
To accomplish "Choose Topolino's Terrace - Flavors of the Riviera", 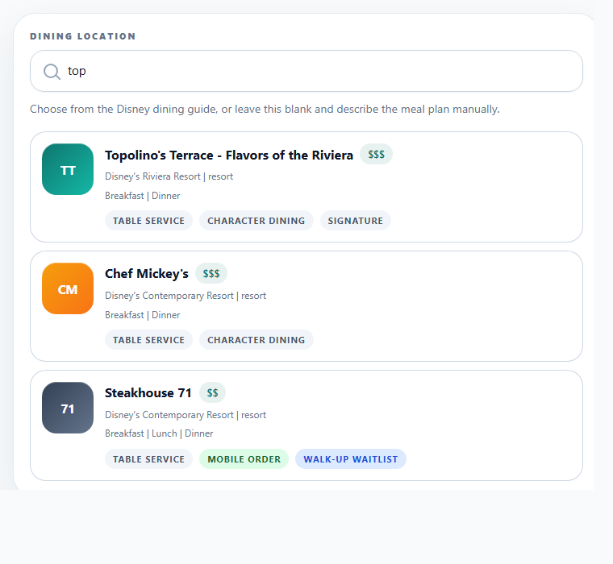I will [x=229, y=155].
